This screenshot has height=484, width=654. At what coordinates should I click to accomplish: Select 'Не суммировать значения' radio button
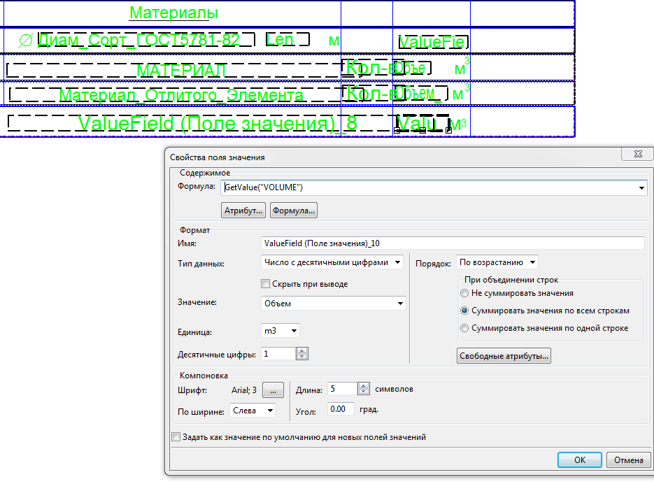pyautogui.click(x=464, y=293)
